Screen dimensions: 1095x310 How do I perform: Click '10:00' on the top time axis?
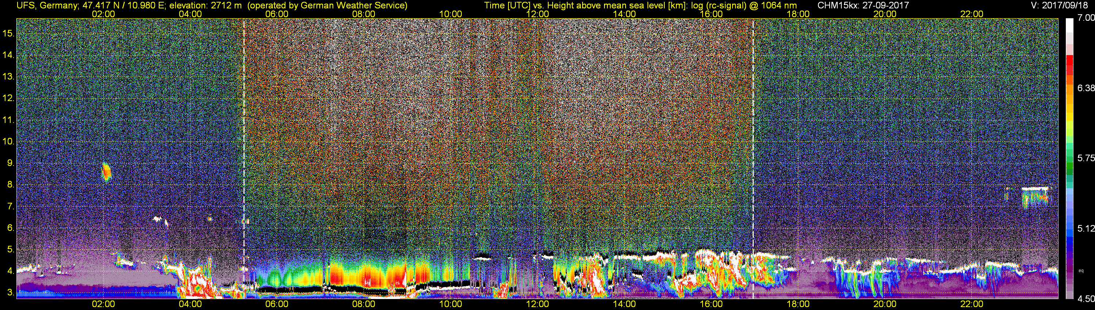tap(450, 14)
